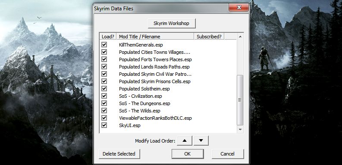This screenshot has width=342, height=165.
Task: Select SoS - The Dungeons.esp text
Action: (x=144, y=103)
